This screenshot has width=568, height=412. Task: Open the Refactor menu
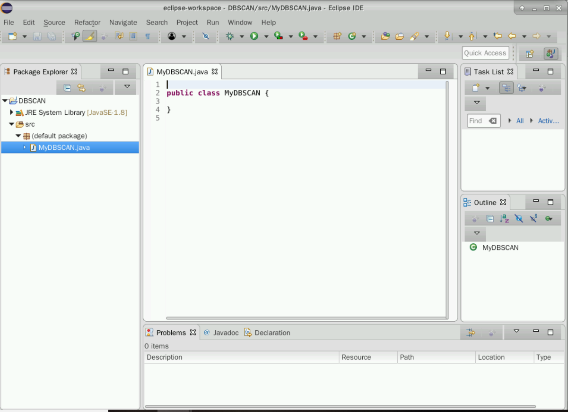point(87,22)
